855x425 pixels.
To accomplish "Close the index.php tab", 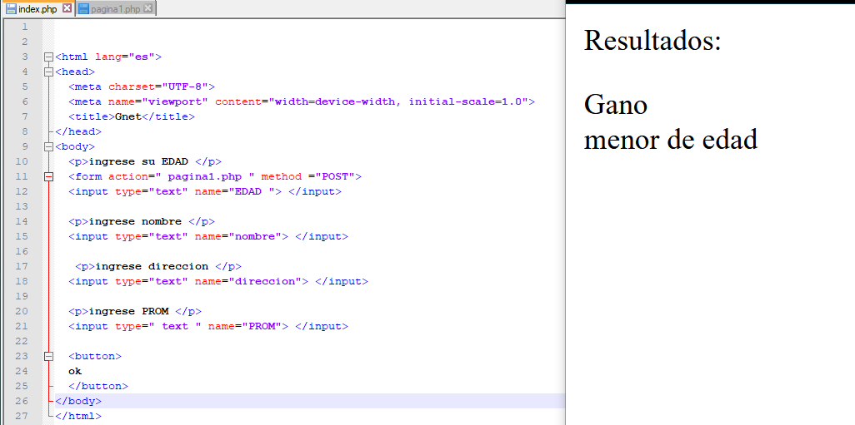I will point(67,8).
